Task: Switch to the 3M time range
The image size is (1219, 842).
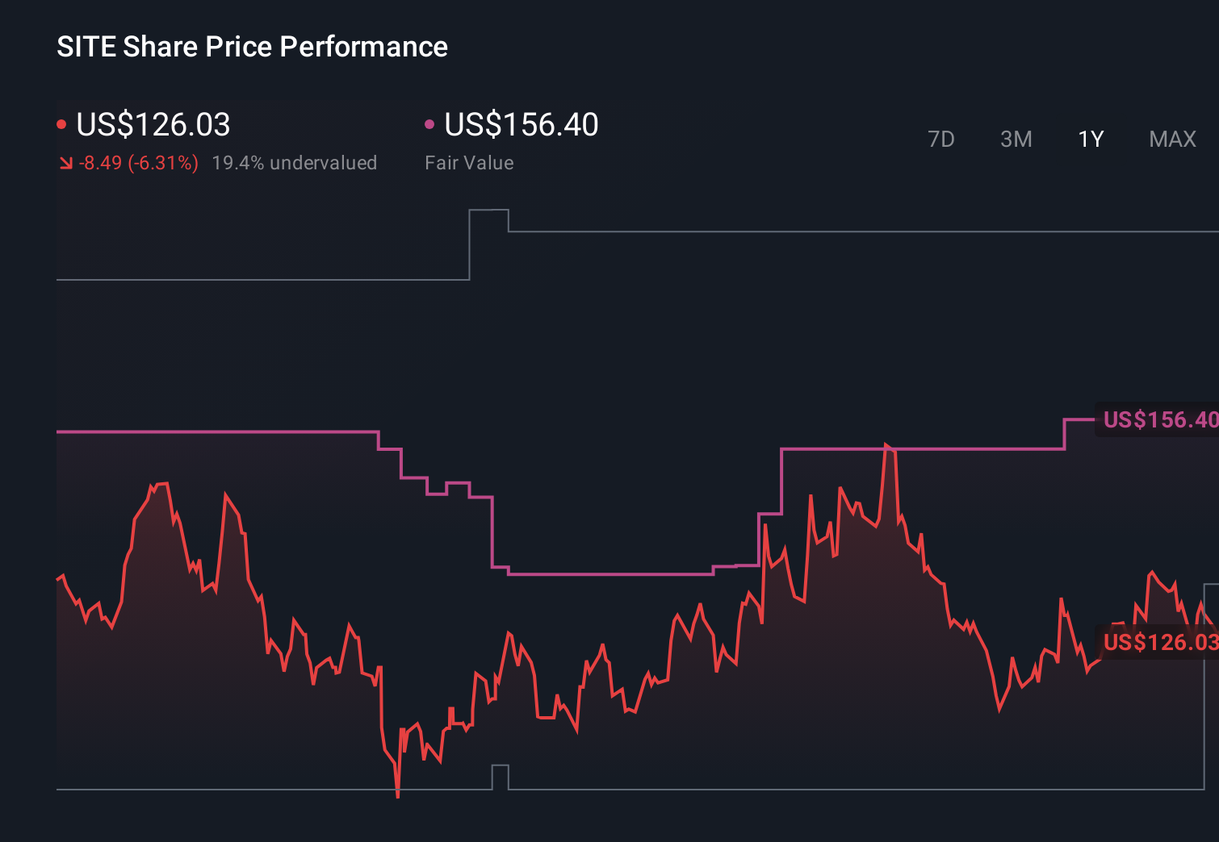Action: [1016, 139]
